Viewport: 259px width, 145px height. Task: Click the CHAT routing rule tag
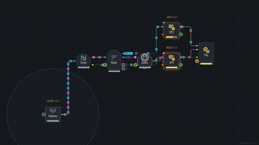pos(129,53)
